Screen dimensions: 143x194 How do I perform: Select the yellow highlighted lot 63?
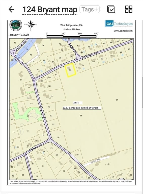point(70,70)
